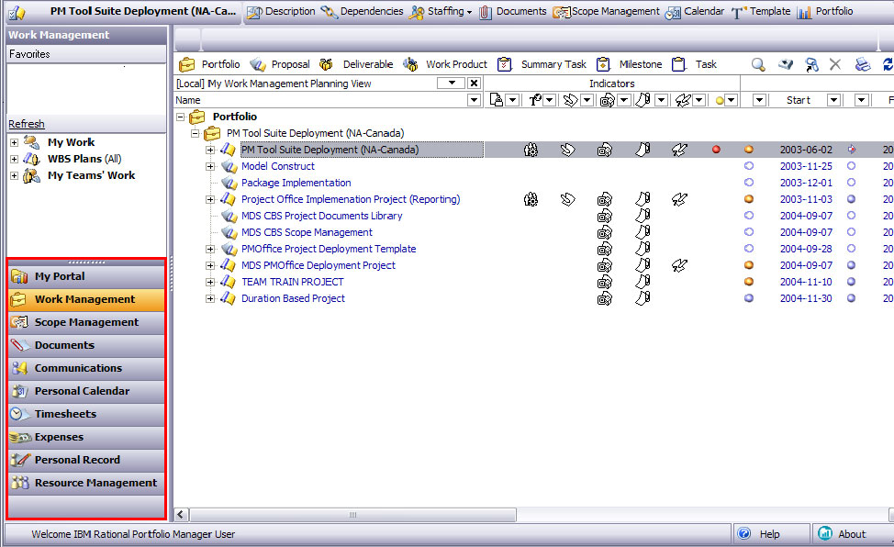Click the Summary Task icon in the toolbar
The image size is (894, 547).
click(505, 64)
